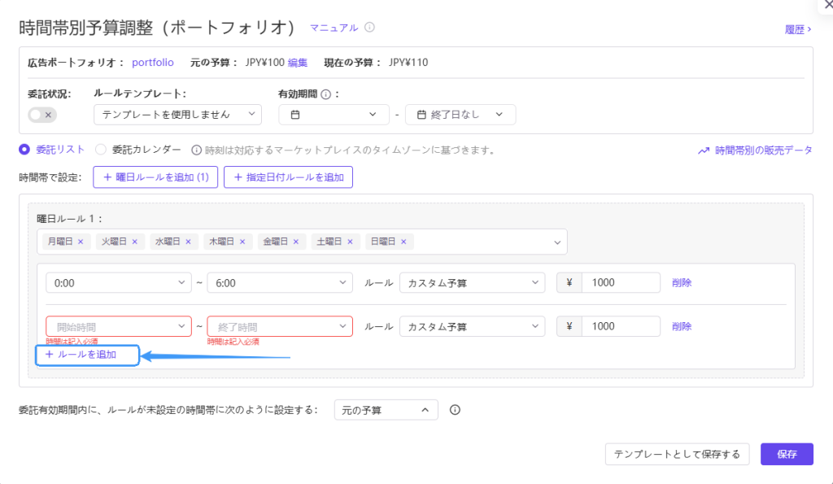Click the second row 1000 budget field

(621, 326)
